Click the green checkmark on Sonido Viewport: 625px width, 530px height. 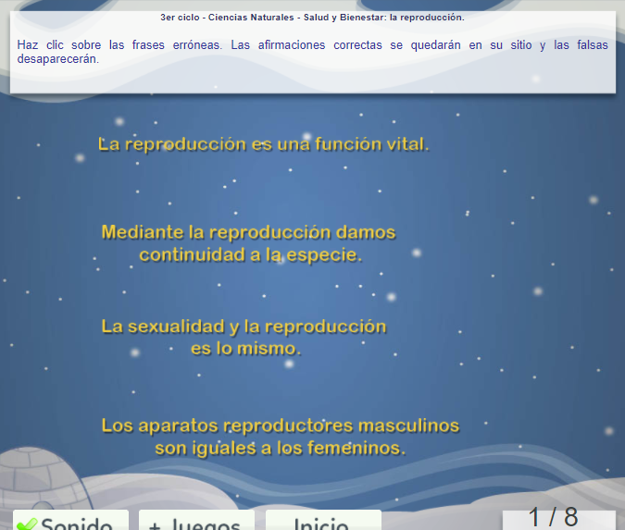[x=27, y=524]
